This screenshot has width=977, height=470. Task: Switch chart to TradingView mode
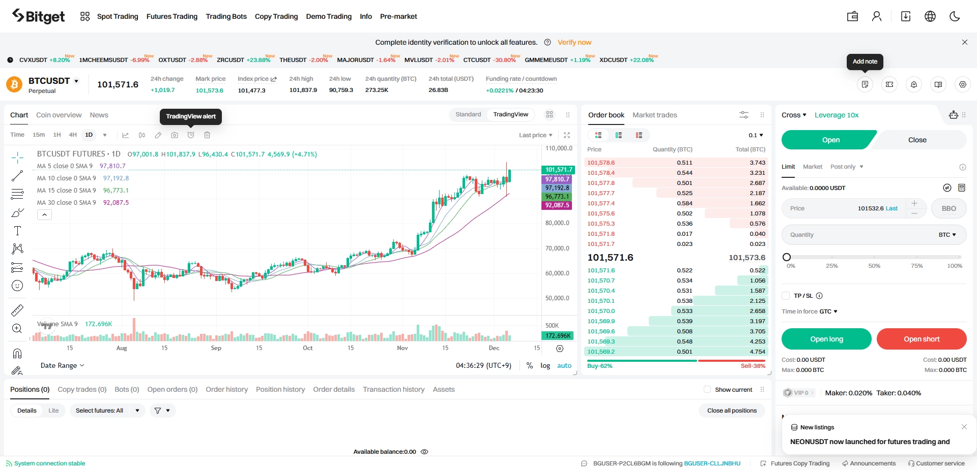(510, 114)
